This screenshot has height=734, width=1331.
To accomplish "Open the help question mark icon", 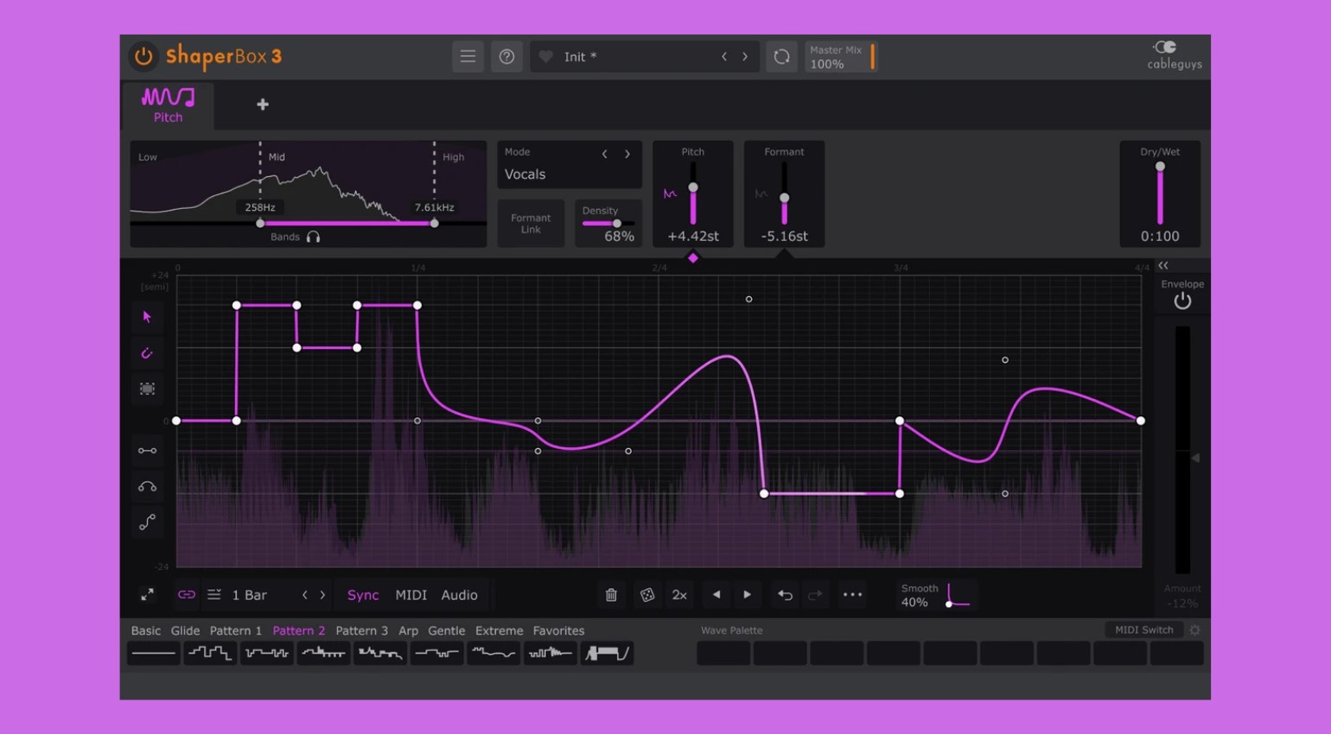I will 506,57.
